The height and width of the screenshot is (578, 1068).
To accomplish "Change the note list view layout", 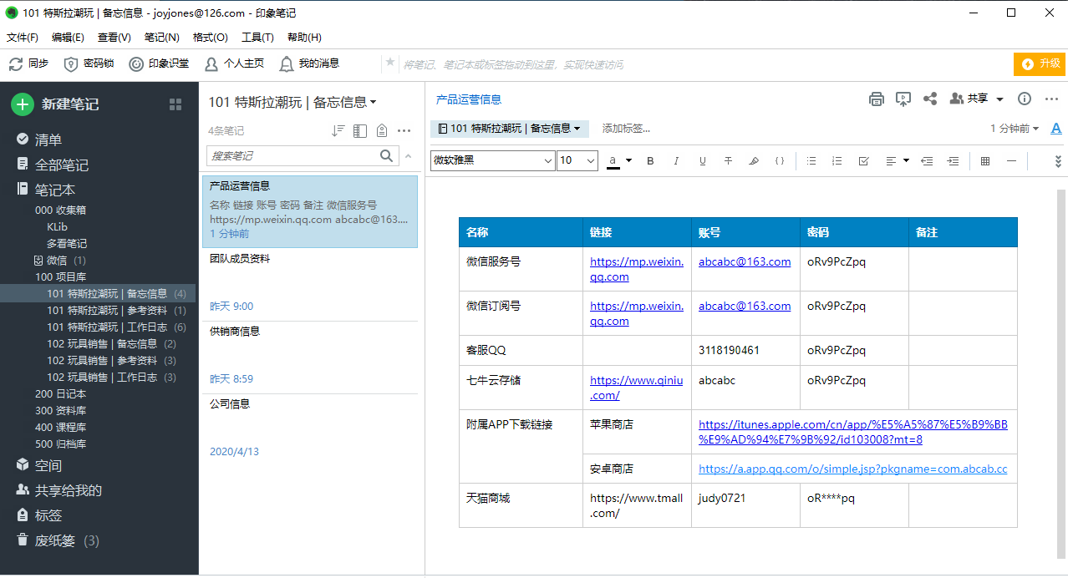I will 360,130.
